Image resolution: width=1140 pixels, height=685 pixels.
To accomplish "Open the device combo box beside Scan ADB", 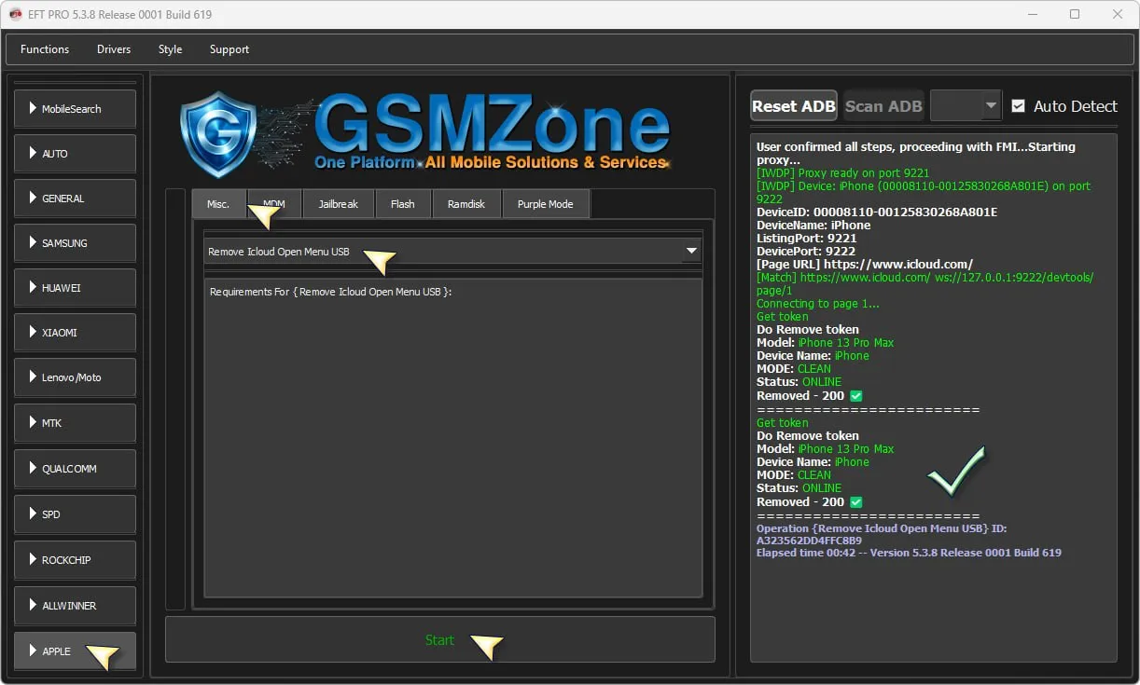I will pyautogui.click(x=966, y=106).
